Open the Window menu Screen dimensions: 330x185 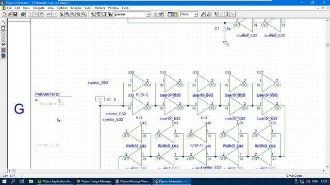(x=113, y=8)
